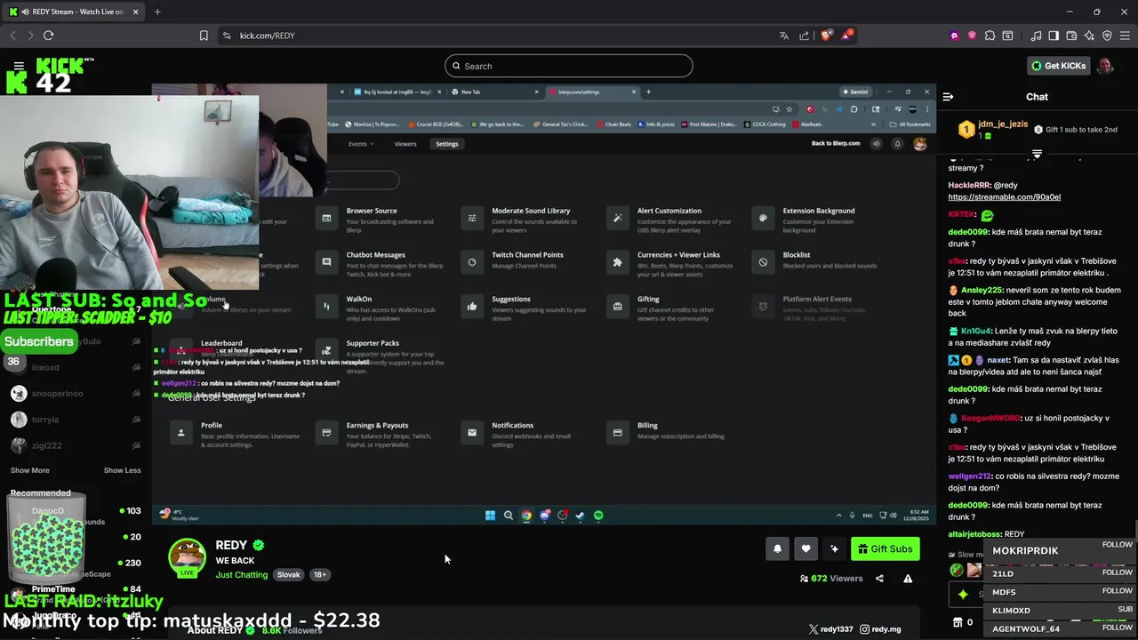Collapse the chat panel arrow icon
Viewport: 1138px width, 640px height.
(948, 97)
